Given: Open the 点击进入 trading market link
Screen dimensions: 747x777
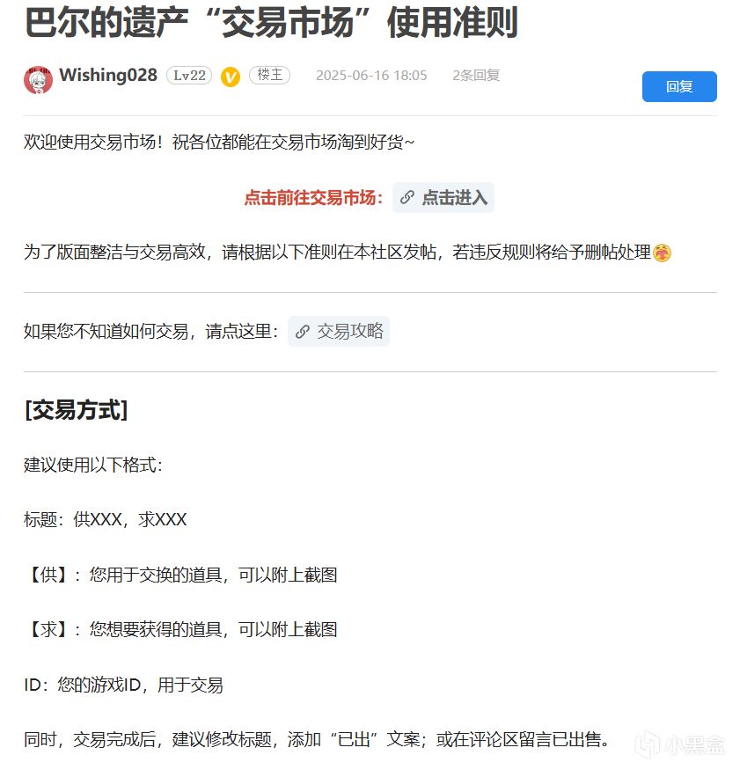Looking at the screenshot, I should [443, 197].
